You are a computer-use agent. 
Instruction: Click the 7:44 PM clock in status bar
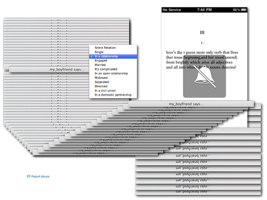[204, 9]
